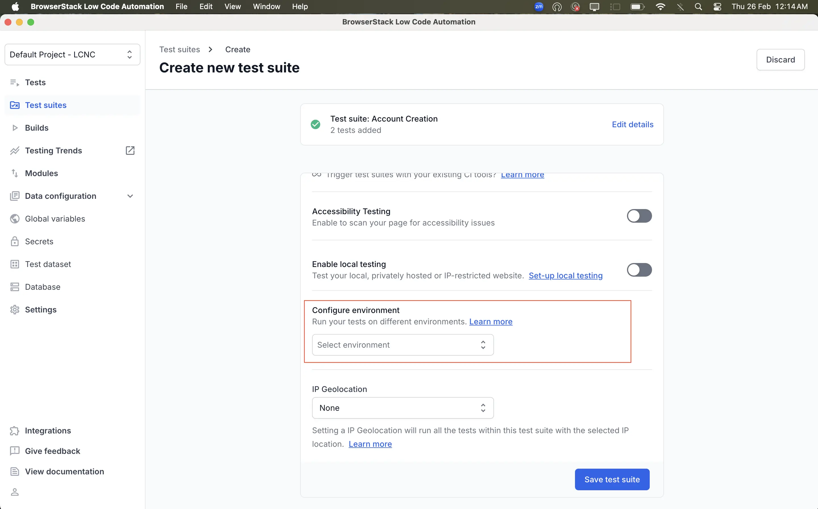Collapse the Data configuration section chevron
The height and width of the screenshot is (509, 818).
(x=130, y=196)
